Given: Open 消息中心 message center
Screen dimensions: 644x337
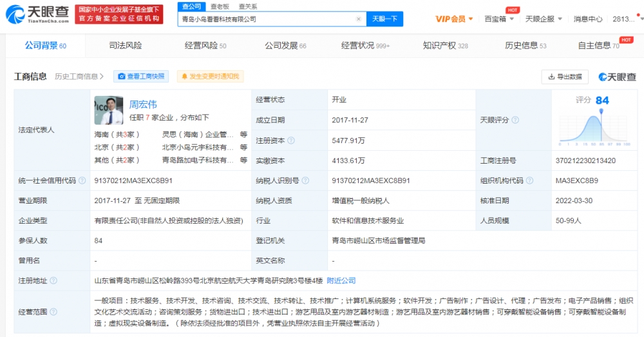Looking at the screenshot, I should tap(588, 19).
